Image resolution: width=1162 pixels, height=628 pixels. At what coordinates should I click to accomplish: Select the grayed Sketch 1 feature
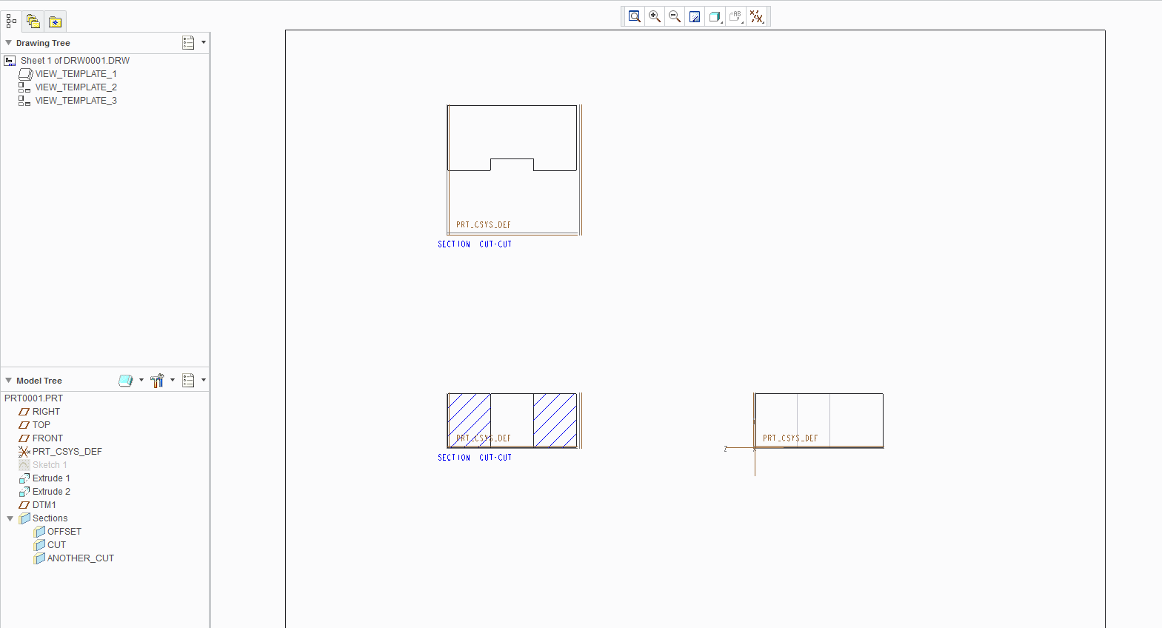click(50, 465)
